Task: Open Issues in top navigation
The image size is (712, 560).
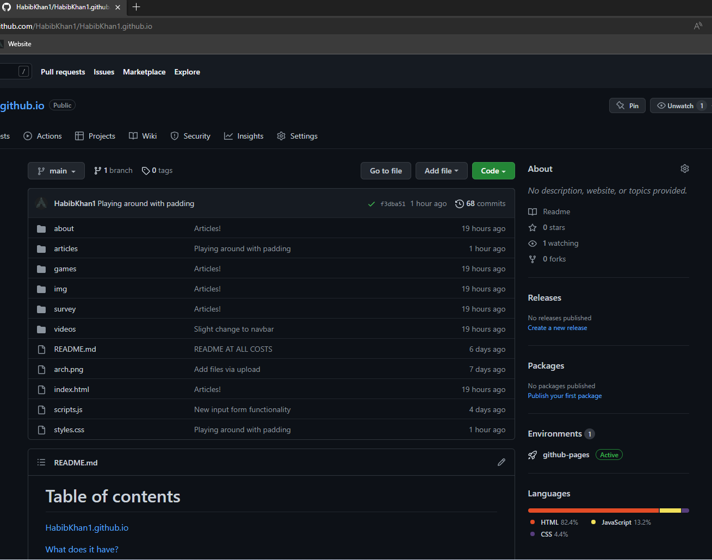Action: [x=104, y=72]
